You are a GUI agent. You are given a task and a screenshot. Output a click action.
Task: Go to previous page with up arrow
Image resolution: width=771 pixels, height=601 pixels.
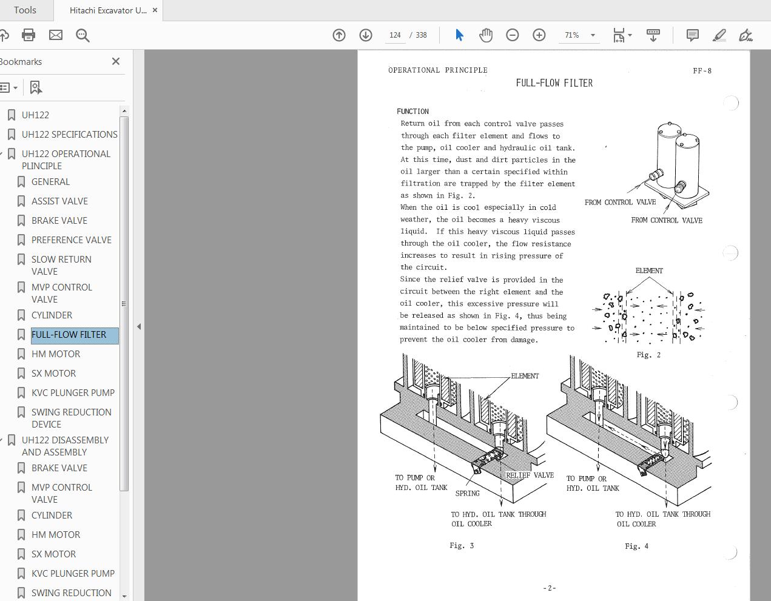[339, 35]
